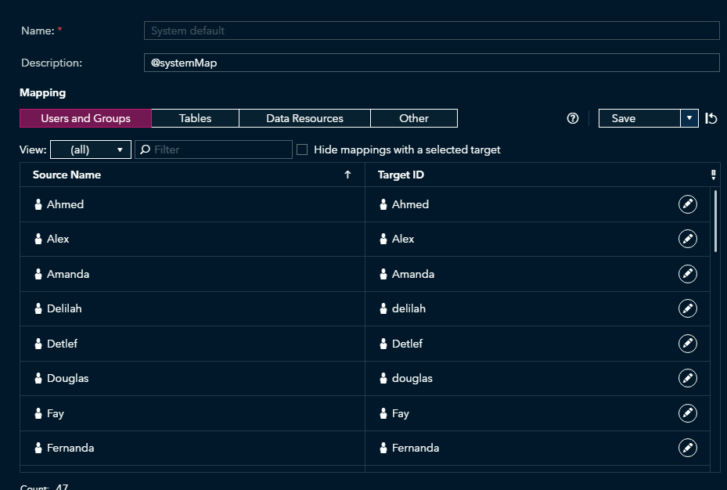Screen dimensions: 727x490
Task: Click inside the Name field
Action: coord(430,30)
